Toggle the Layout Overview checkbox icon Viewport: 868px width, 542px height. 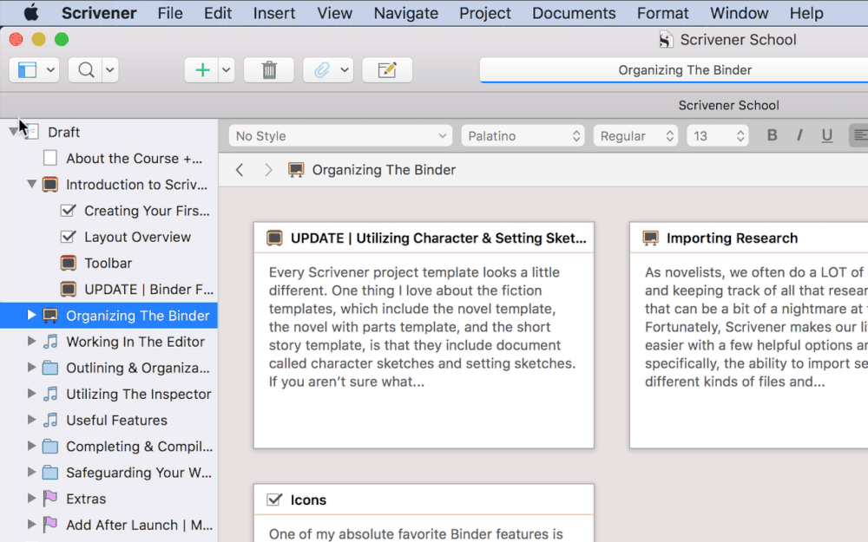coord(69,237)
